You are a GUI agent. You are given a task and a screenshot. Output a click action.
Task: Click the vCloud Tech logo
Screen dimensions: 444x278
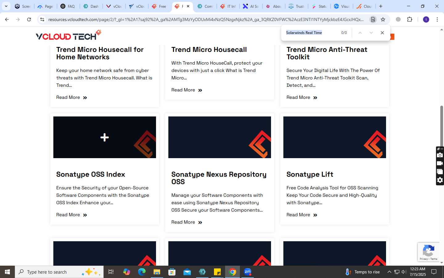coord(68,35)
